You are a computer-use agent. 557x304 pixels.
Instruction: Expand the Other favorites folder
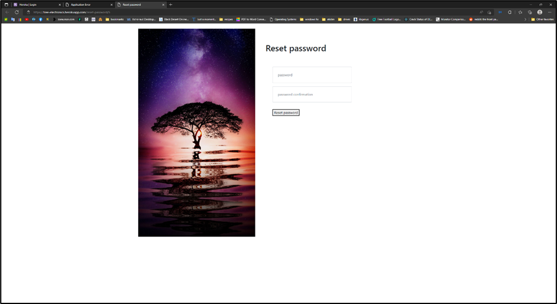point(542,19)
